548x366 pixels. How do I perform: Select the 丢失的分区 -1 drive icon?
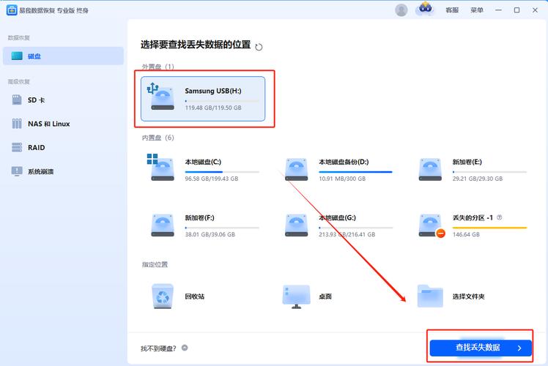pos(432,226)
